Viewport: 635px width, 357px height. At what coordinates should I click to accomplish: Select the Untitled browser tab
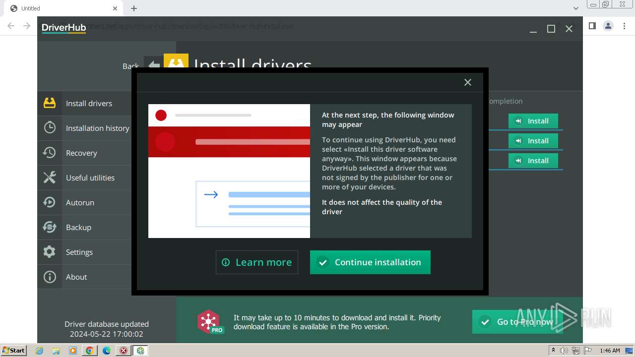63,8
